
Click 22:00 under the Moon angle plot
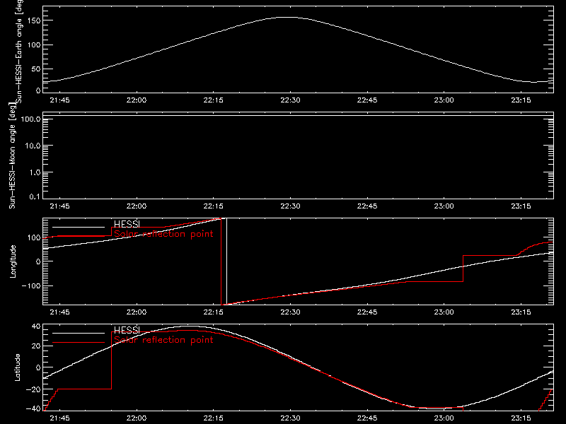tap(137, 206)
